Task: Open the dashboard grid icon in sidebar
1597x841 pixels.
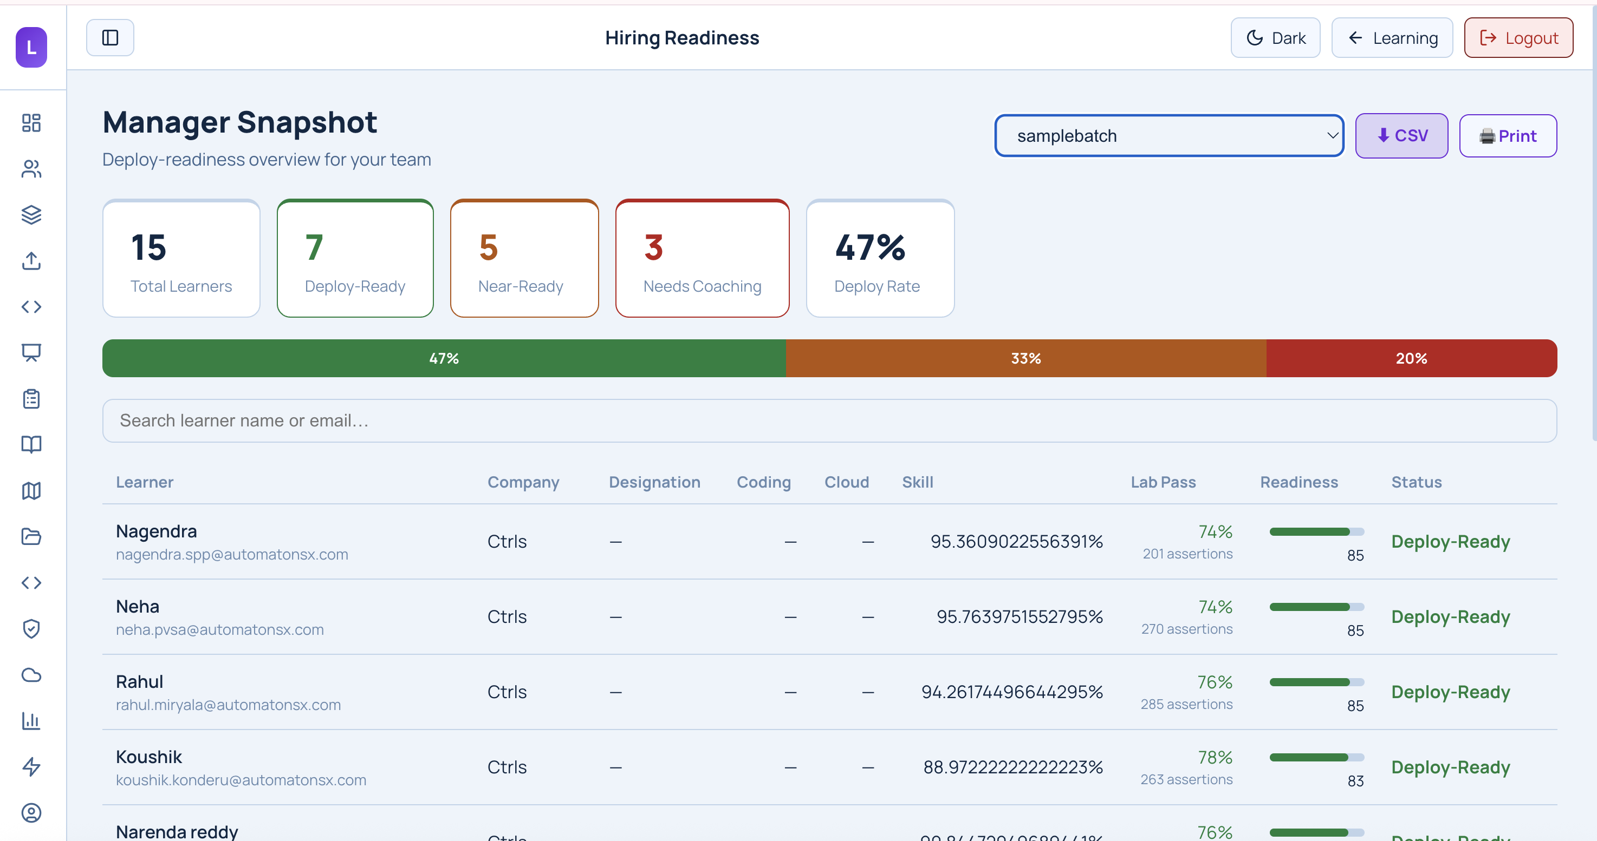Action: click(31, 123)
